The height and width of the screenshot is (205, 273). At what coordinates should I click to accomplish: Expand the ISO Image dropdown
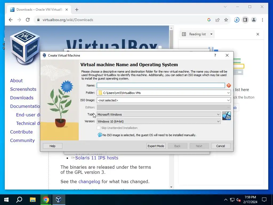click(228, 100)
